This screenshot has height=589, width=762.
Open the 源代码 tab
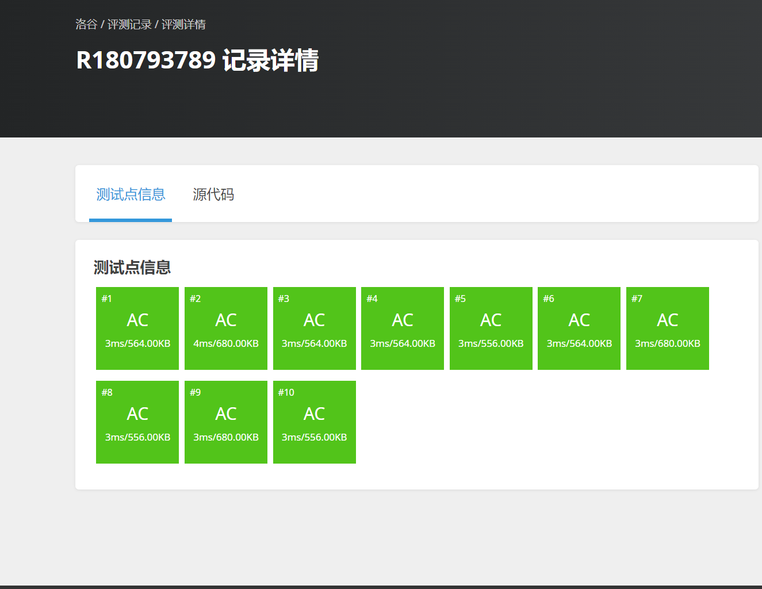(x=213, y=194)
